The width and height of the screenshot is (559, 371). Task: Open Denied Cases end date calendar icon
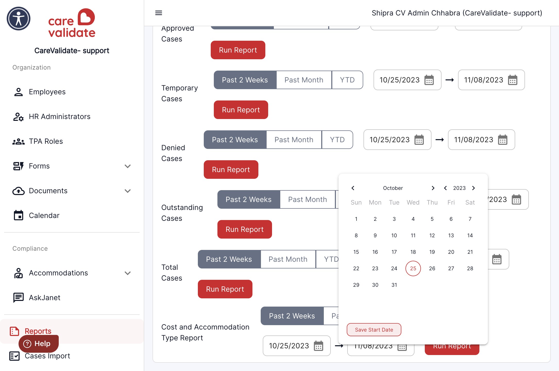click(x=503, y=140)
